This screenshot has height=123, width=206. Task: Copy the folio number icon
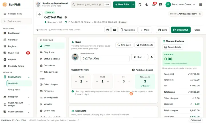(200, 14)
